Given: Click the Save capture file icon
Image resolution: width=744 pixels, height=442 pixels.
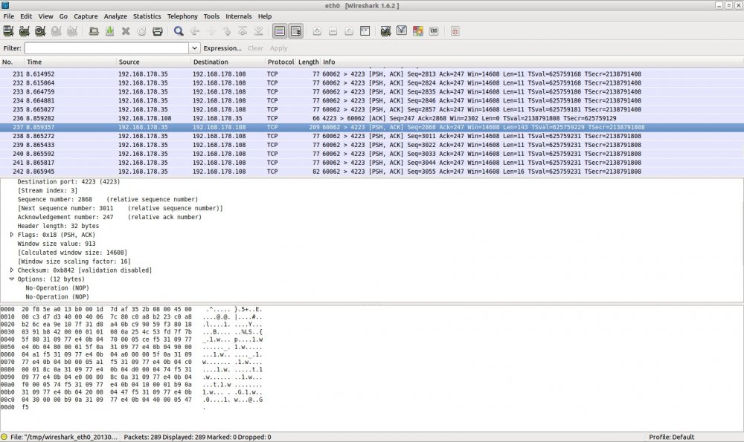Looking at the screenshot, I should [x=109, y=31].
